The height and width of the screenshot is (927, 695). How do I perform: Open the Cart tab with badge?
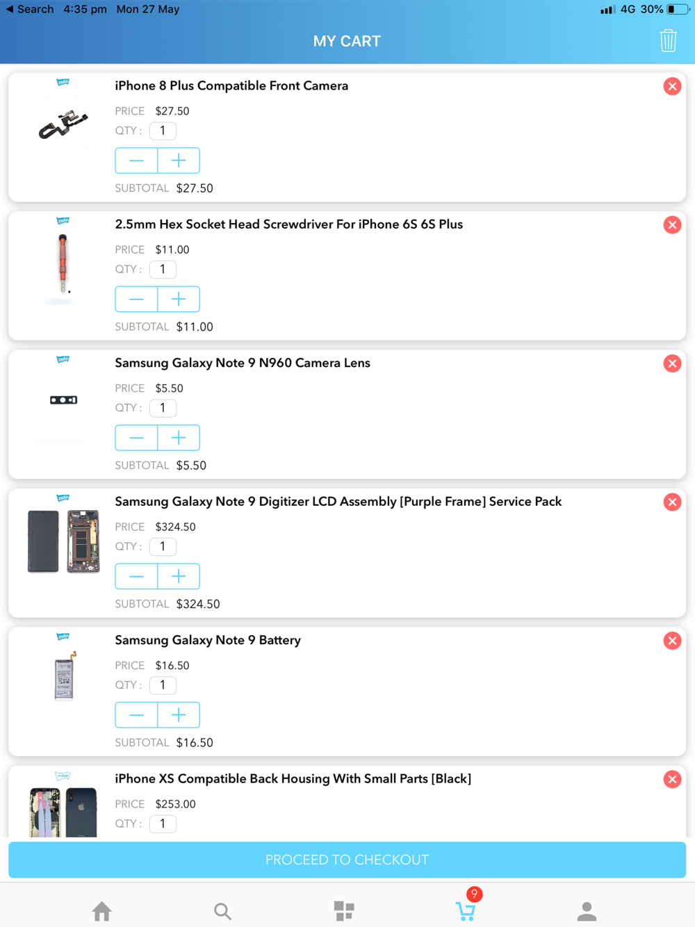point(466,910)
